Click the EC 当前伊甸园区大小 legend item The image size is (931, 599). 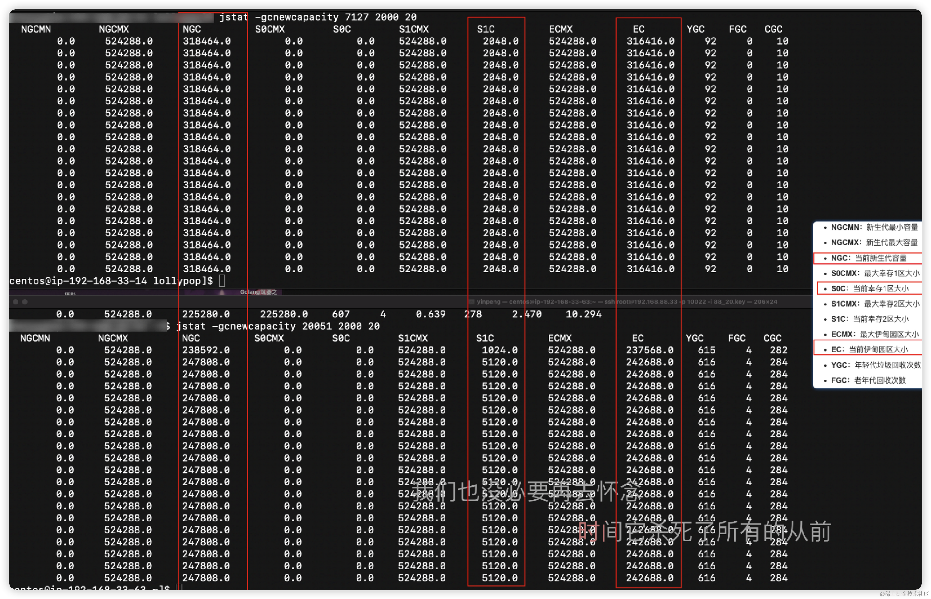coord(869,349)
